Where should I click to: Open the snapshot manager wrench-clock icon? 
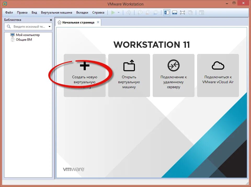click(155, 13)
